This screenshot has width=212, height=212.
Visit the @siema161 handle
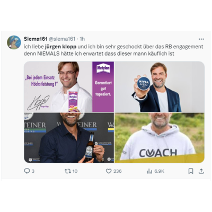tap(62, 39)
